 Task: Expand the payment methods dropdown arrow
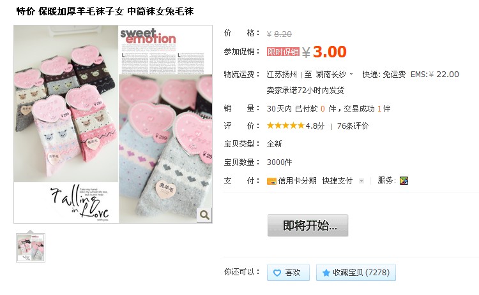[x=361, y=181]
